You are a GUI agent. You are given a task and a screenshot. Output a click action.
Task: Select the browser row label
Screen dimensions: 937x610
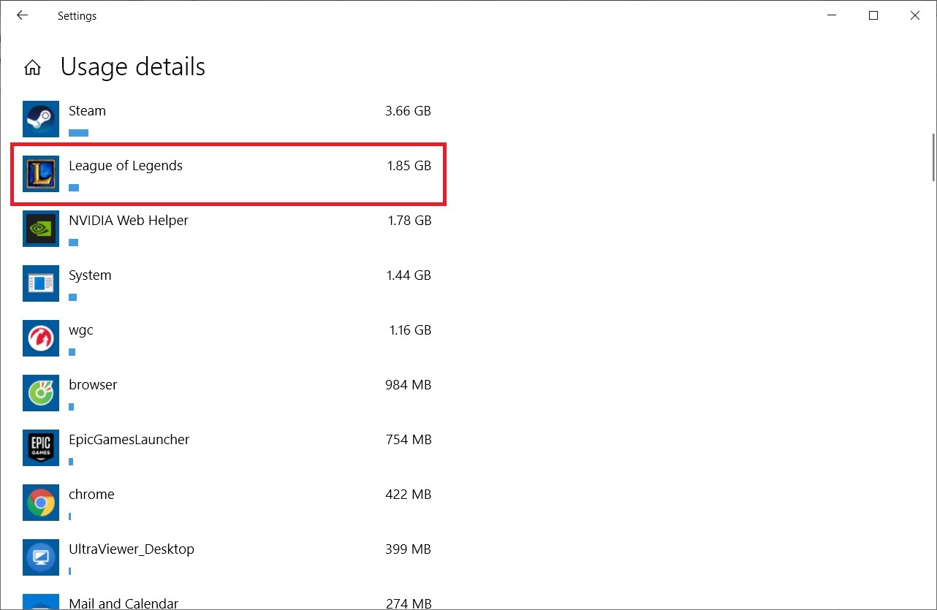pos(93,385)
